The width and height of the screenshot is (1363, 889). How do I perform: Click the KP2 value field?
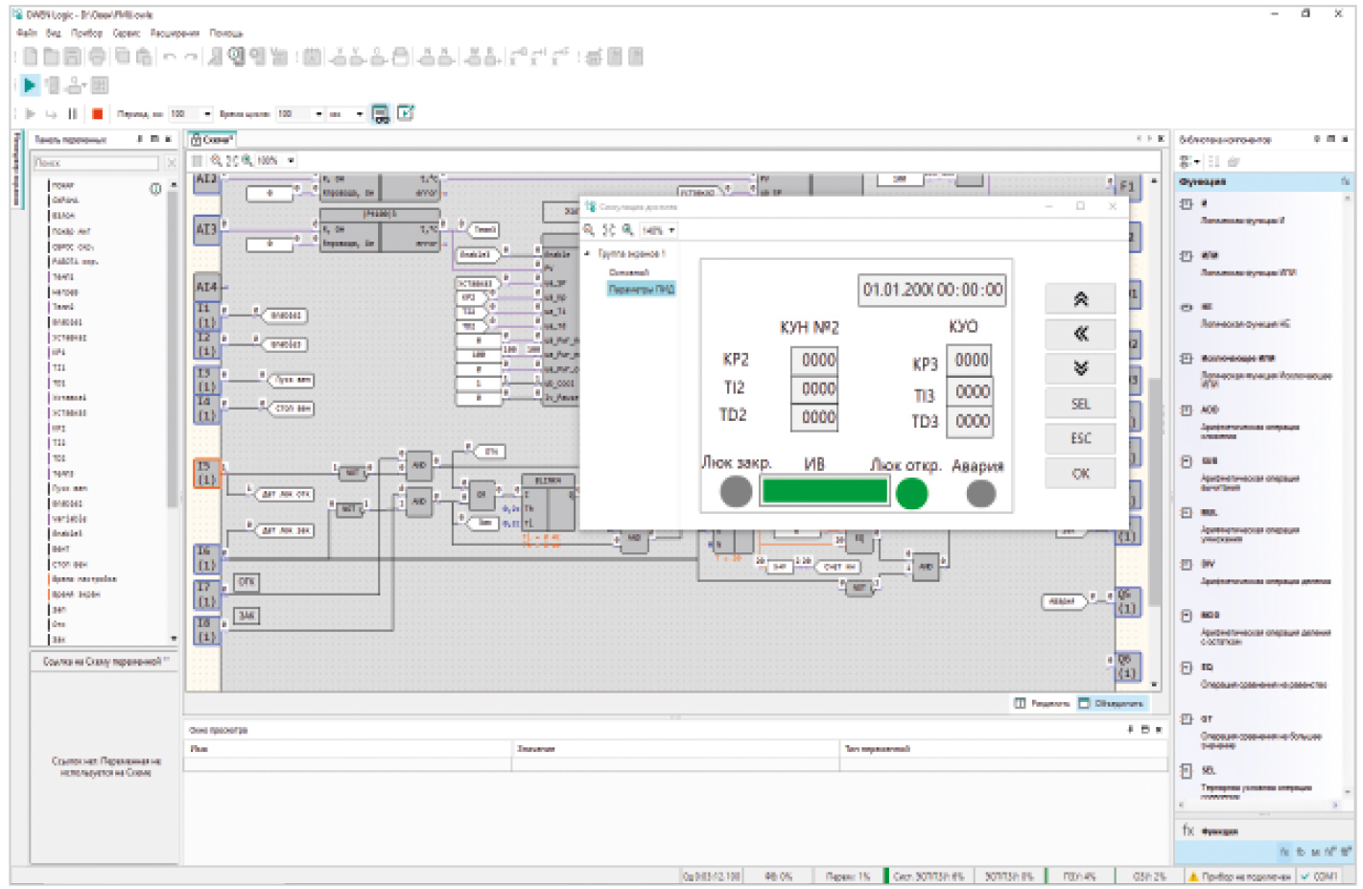(x=815, y=360)
